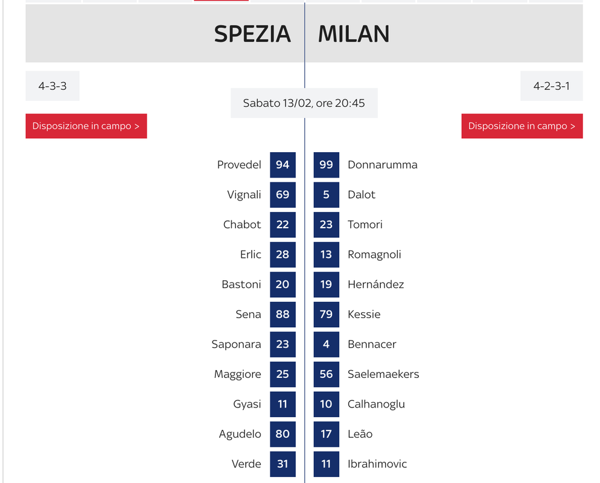The width and height of the screenshot is (600, 483).
Task: Select Spezia's 4-3-3 formation label
Action: click(53, 86)
